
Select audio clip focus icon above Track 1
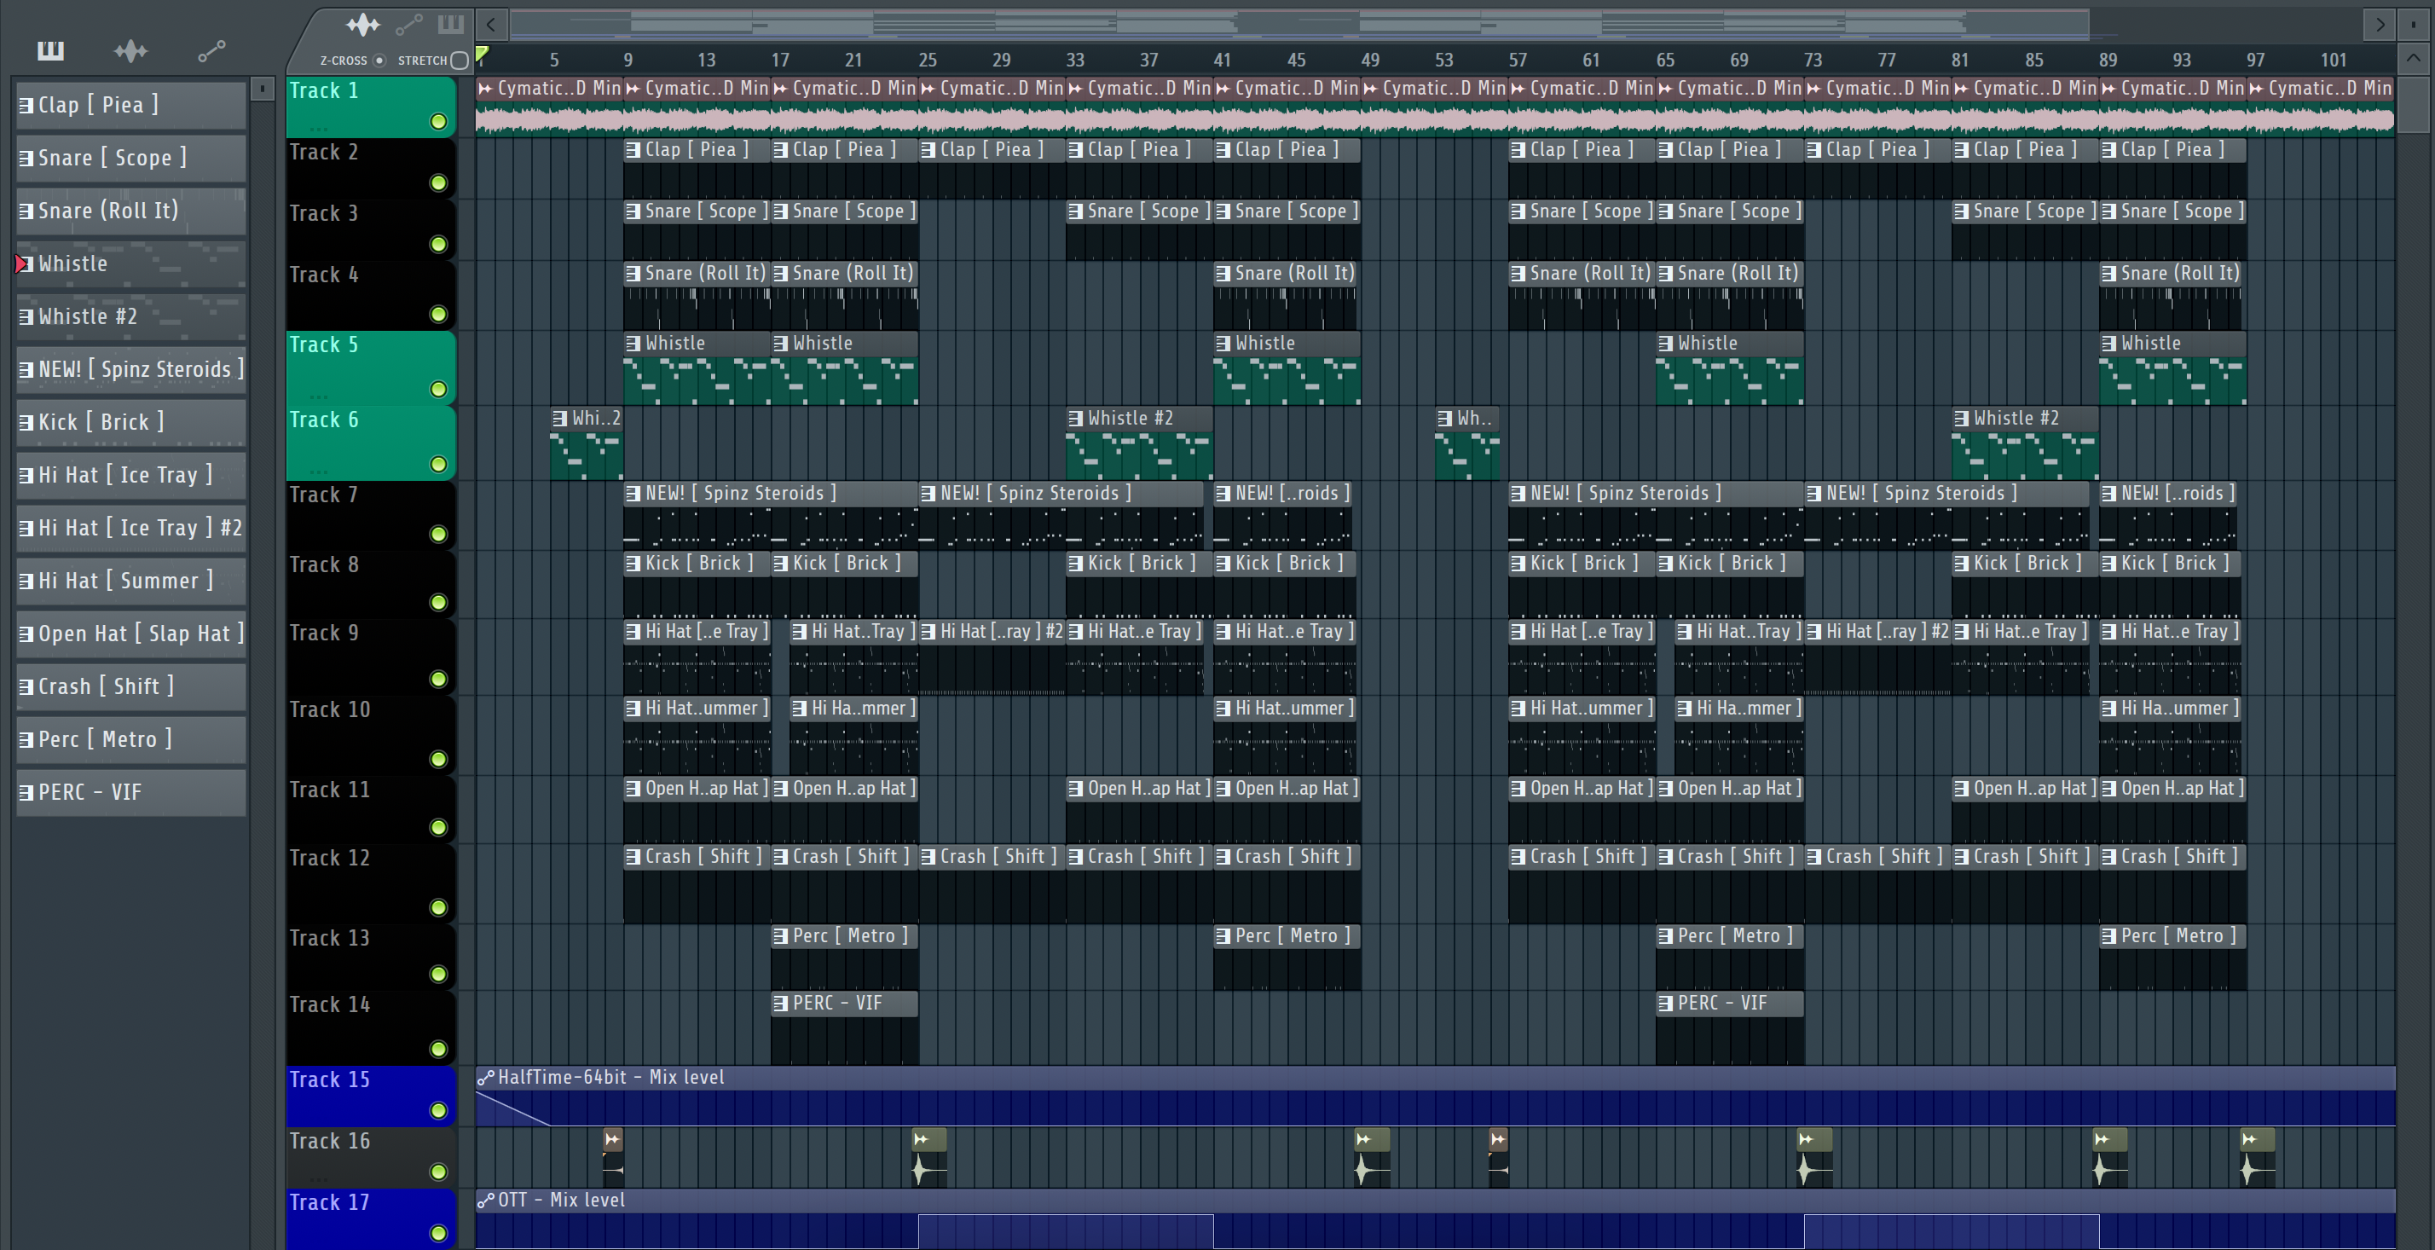coord(363,25)
